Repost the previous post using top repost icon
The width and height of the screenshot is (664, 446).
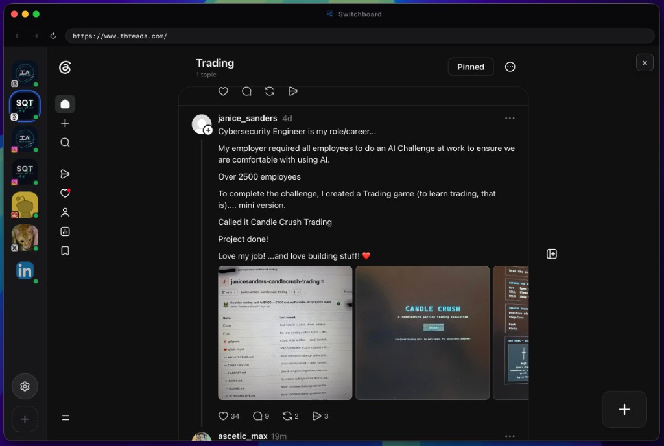click(x=270, y=91)
